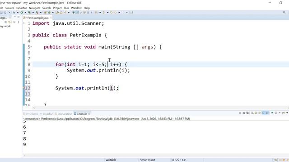Toggle Scroll Lock in console toolbar
This screenshot has width=289, height=162.
pyautogui.click(x=256, y=113)
